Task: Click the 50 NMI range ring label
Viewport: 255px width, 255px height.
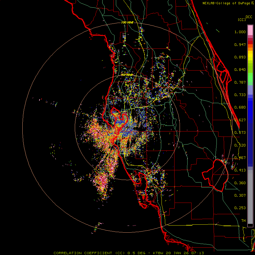Action: (127, 75)
